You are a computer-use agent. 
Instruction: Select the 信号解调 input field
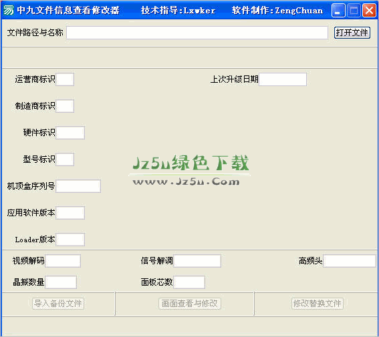(x=197, y=261)
